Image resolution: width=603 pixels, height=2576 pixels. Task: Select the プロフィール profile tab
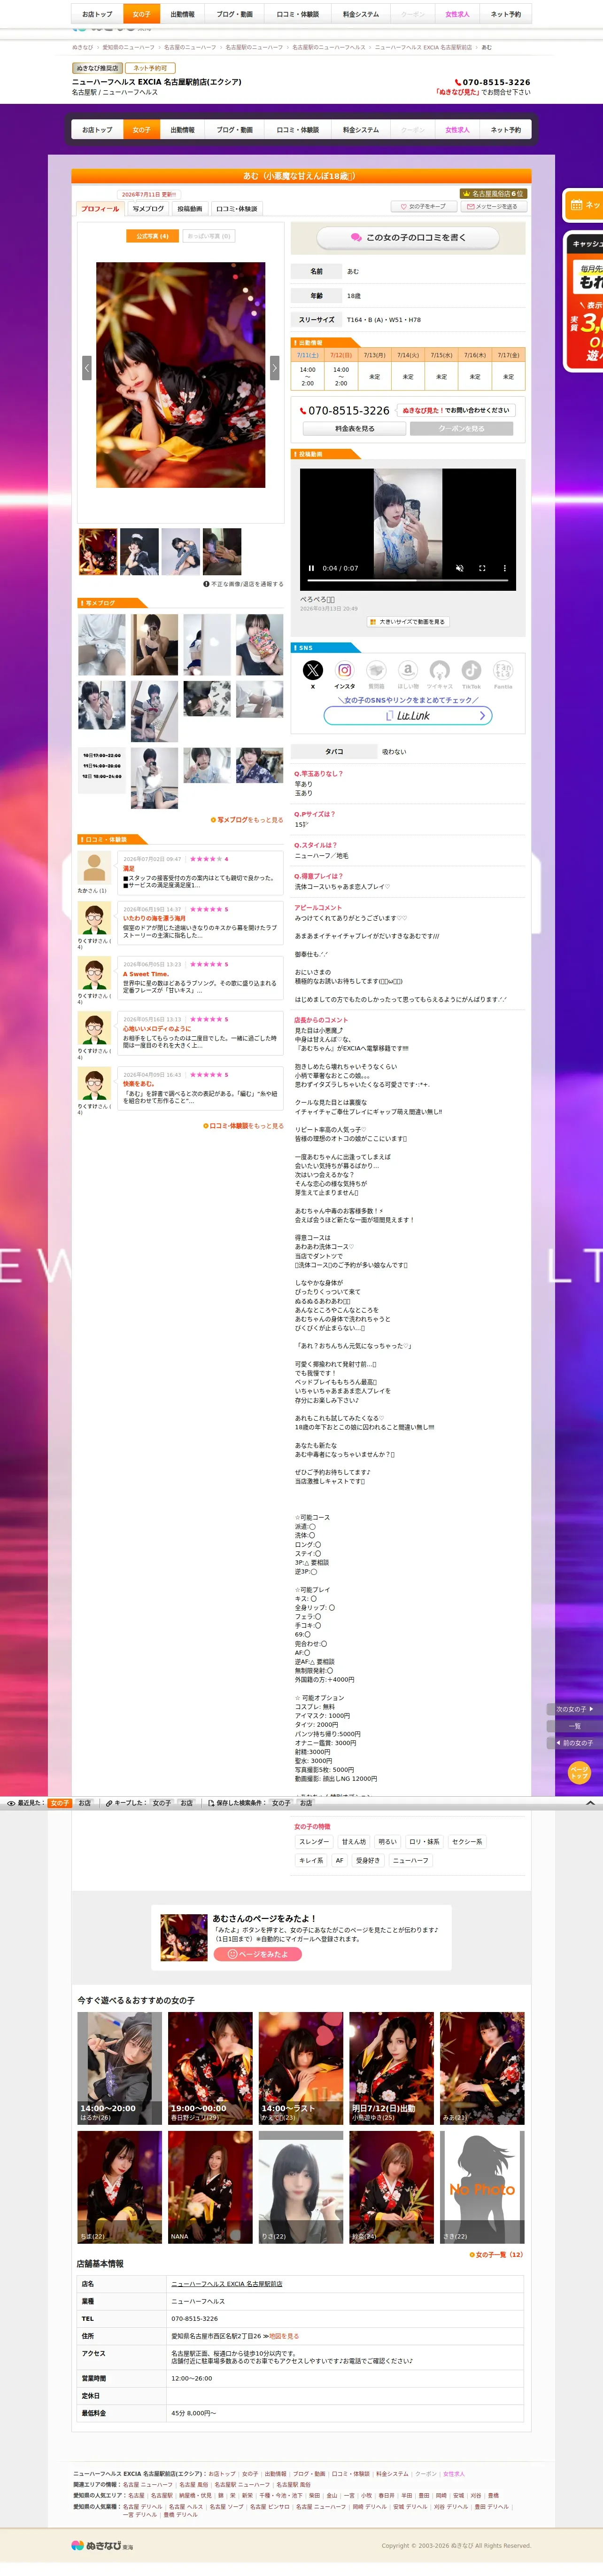[100, 209]
